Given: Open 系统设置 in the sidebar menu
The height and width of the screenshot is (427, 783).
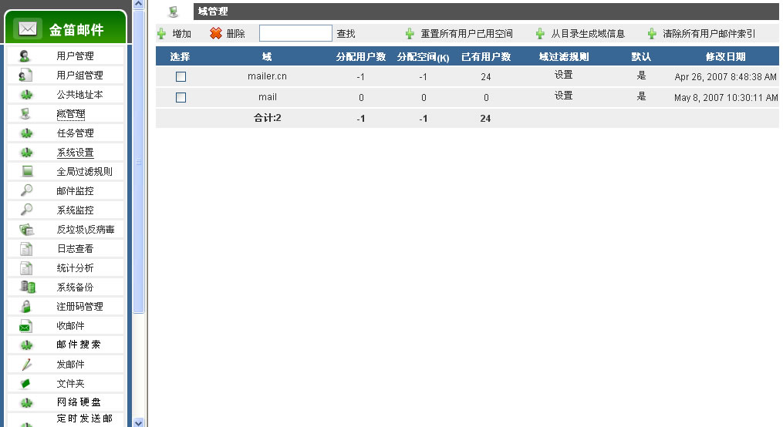Looking at the screenshot, I should (x=75, y=153).
